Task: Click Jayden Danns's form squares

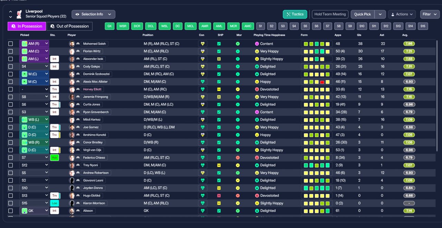Action: pos(317,188)
